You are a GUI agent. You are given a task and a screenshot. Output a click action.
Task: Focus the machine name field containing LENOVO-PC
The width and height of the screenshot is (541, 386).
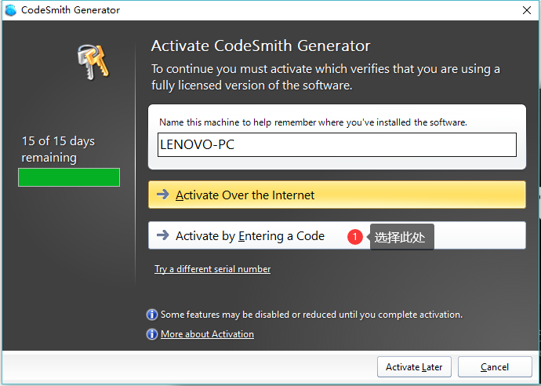click(336, 144)
